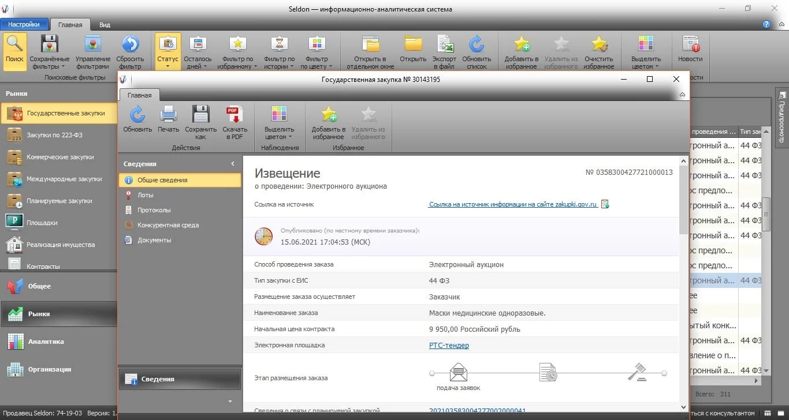Switch to the Вид tab
The width and height of the screenshot is (789, 420).
click(x=105, y=25)
